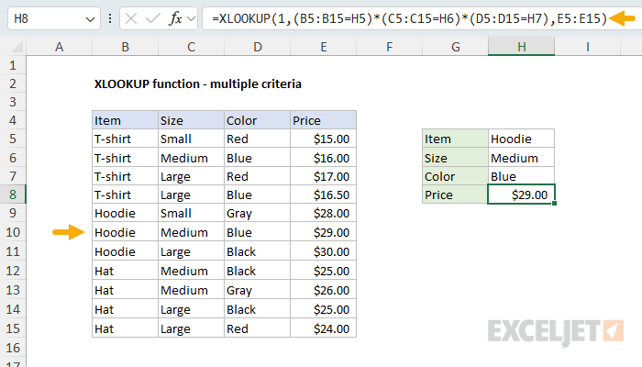642x367 pixels.
Task: Click the 'Size' table header in column C
Action: [191, 120]
